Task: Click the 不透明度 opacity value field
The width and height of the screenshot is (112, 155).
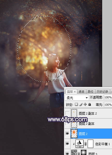Action: (x=108, y=97)
